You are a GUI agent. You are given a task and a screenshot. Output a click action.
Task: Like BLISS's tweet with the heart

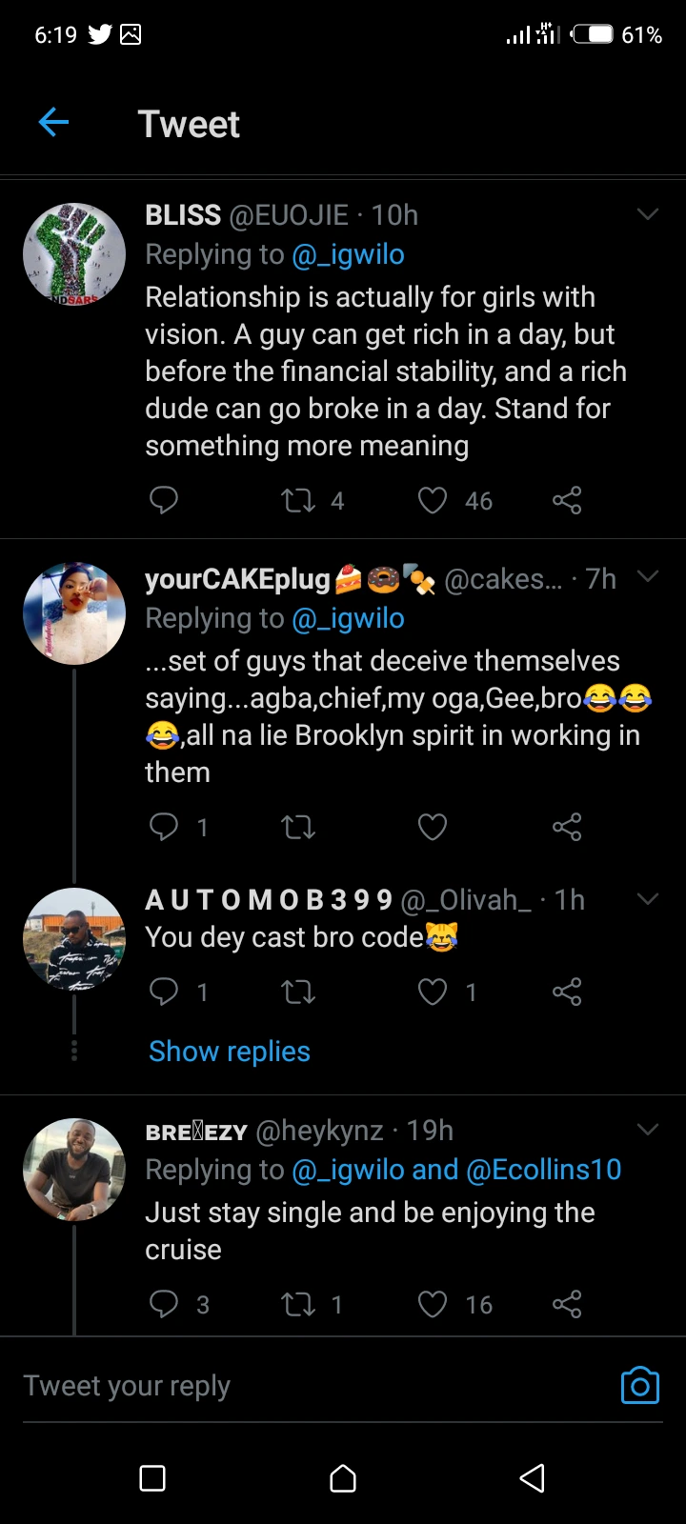pyautogui.click(x=433, y=500)
